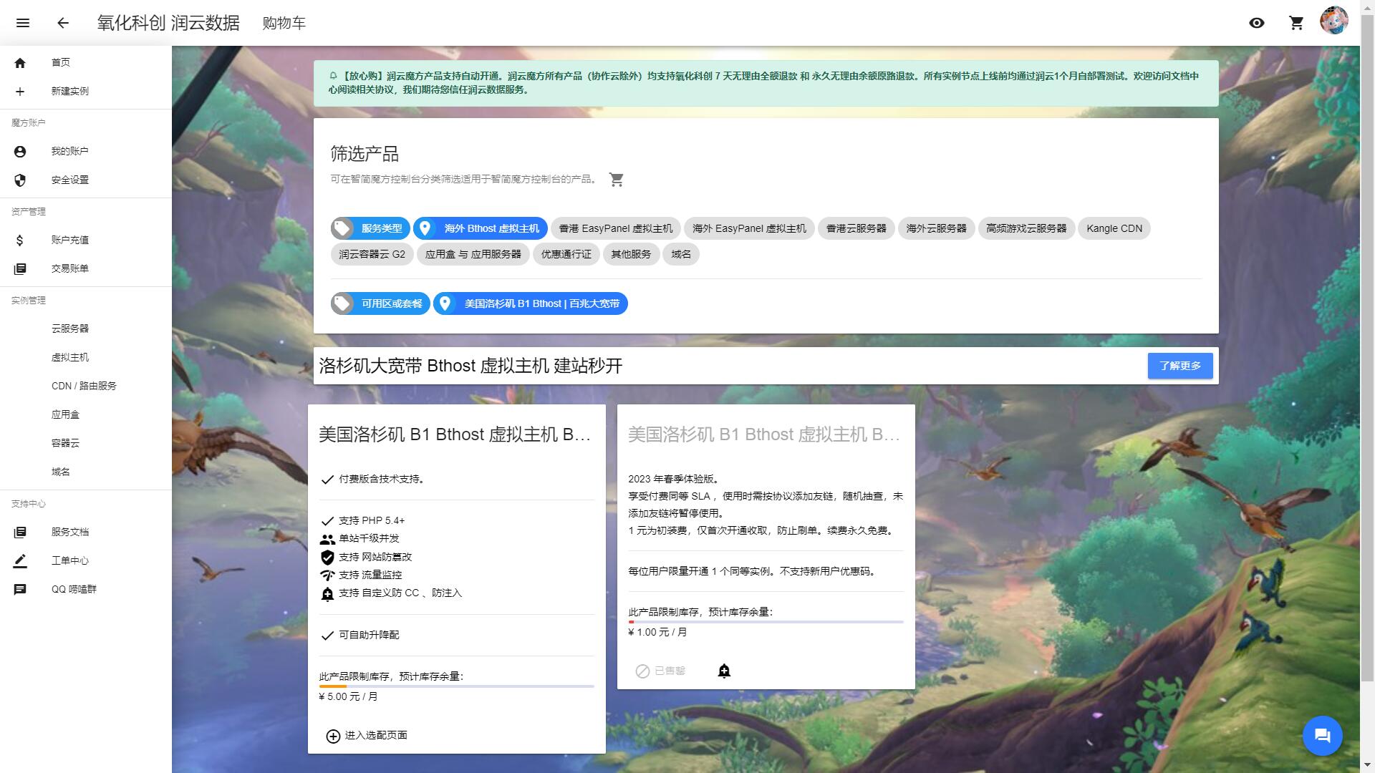Select the 香港云服务器 filter chip

[x=857, y=228]
